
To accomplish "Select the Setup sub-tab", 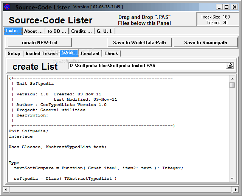I will [14, 54].
